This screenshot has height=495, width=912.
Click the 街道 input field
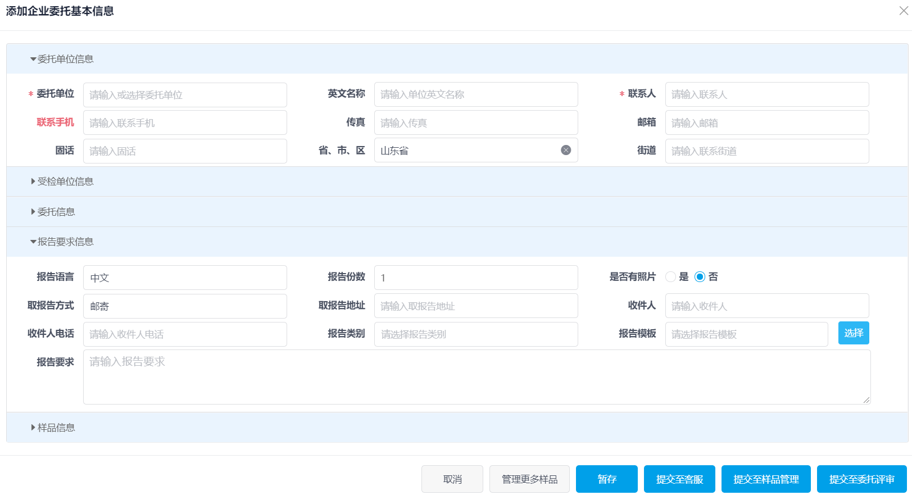click(x=767, y=151)
